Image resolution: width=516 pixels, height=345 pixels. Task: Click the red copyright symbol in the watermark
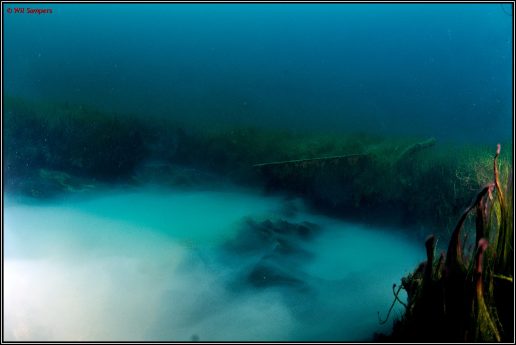pyautogui.click(x=9, y=11)
